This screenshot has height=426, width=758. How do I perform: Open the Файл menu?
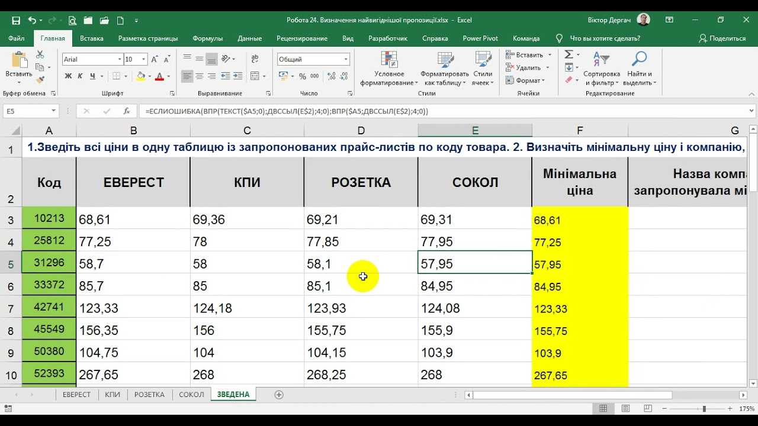point(17,38)
